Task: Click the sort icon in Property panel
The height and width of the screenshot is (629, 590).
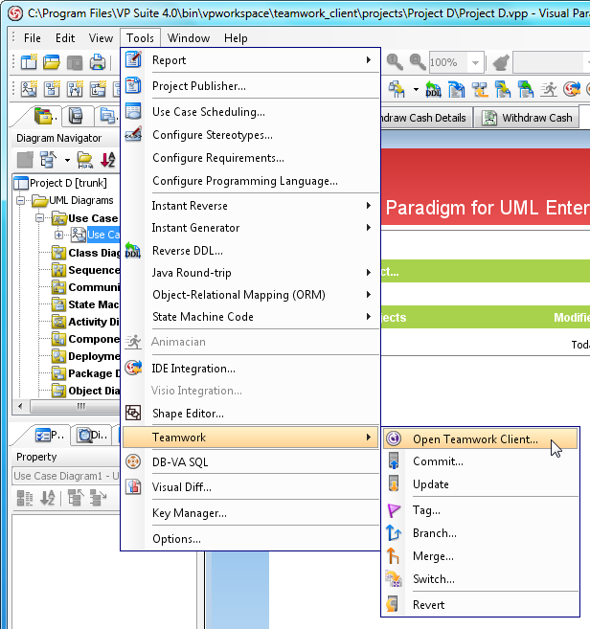Action: click(48, 498)
